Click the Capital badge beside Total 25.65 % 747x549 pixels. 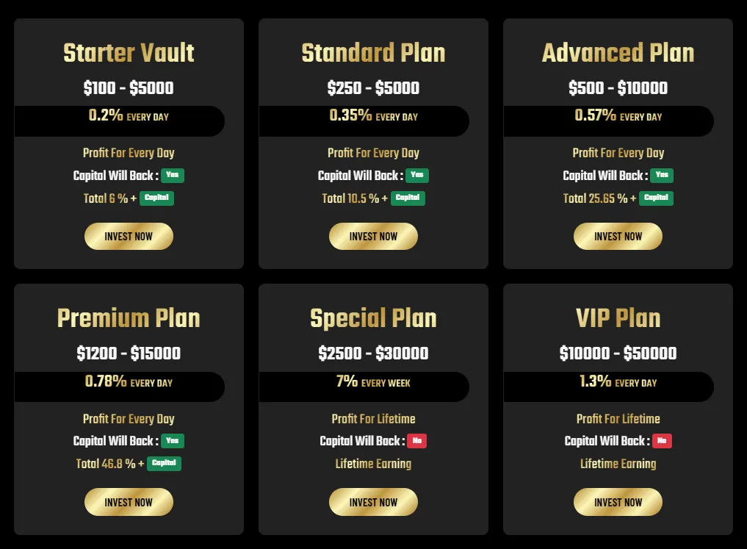click(656, 198)
